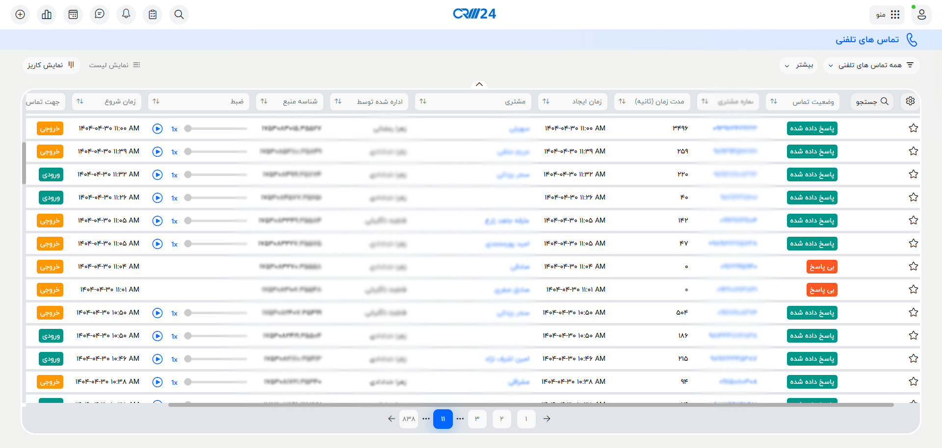This screenshot has height=448, width=942.
Task: Click the audio seek slider in first row
Action: point(216,128)
